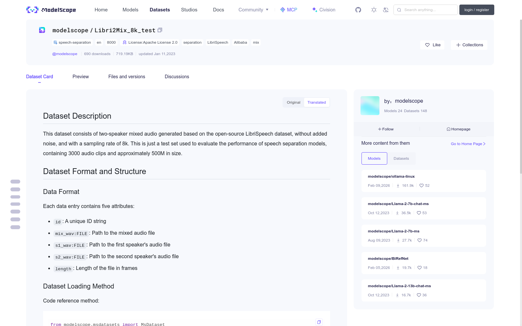Image resolution: width=522 pixels, height=326 pixels.
Task: Copy the dataset name Libri2Mix_8k_test
Action: tap(160, 30)
